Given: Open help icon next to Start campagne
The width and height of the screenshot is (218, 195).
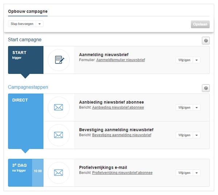Looking at the screenshot, I should [206, 41].
